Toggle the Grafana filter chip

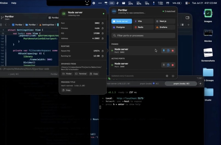click(x=165, y=27)
